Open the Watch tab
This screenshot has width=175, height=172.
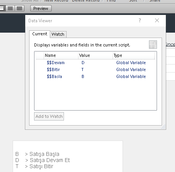point(58,34)
